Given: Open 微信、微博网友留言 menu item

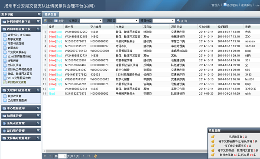Looking at the screenshot, I should pyautogui.click(x=20, y=73).
